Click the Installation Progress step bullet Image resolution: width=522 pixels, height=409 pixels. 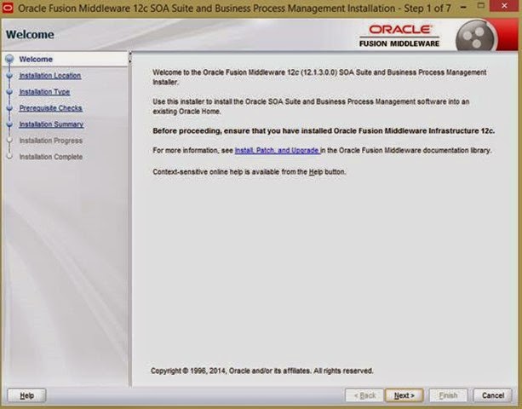pos(9,141)
